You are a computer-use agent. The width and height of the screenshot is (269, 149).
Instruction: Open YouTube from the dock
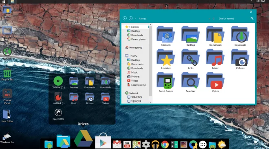click(x=127, y=145)
